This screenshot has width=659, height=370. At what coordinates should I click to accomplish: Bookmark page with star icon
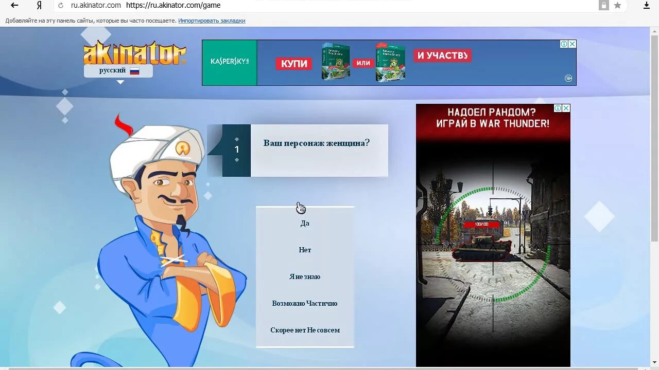pos(617,5)
